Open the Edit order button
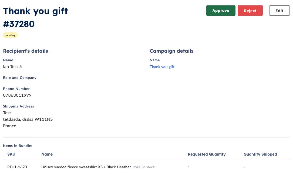 tap(279, 11)
